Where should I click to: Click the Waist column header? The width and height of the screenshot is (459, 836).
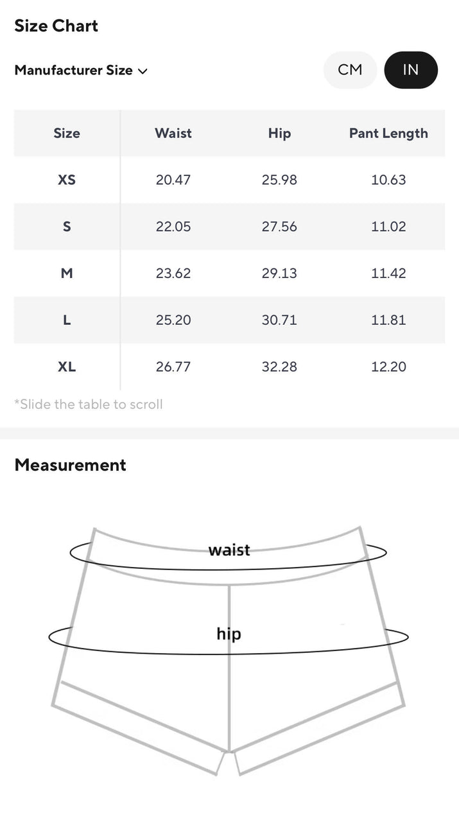click(173, 134)
